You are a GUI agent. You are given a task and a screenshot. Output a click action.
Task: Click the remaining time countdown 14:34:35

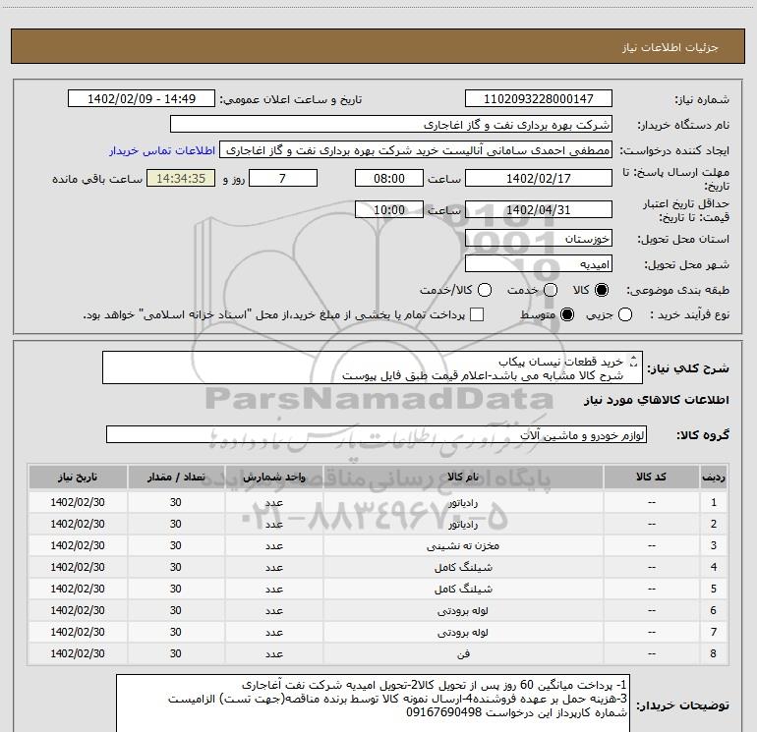(181, 179)
